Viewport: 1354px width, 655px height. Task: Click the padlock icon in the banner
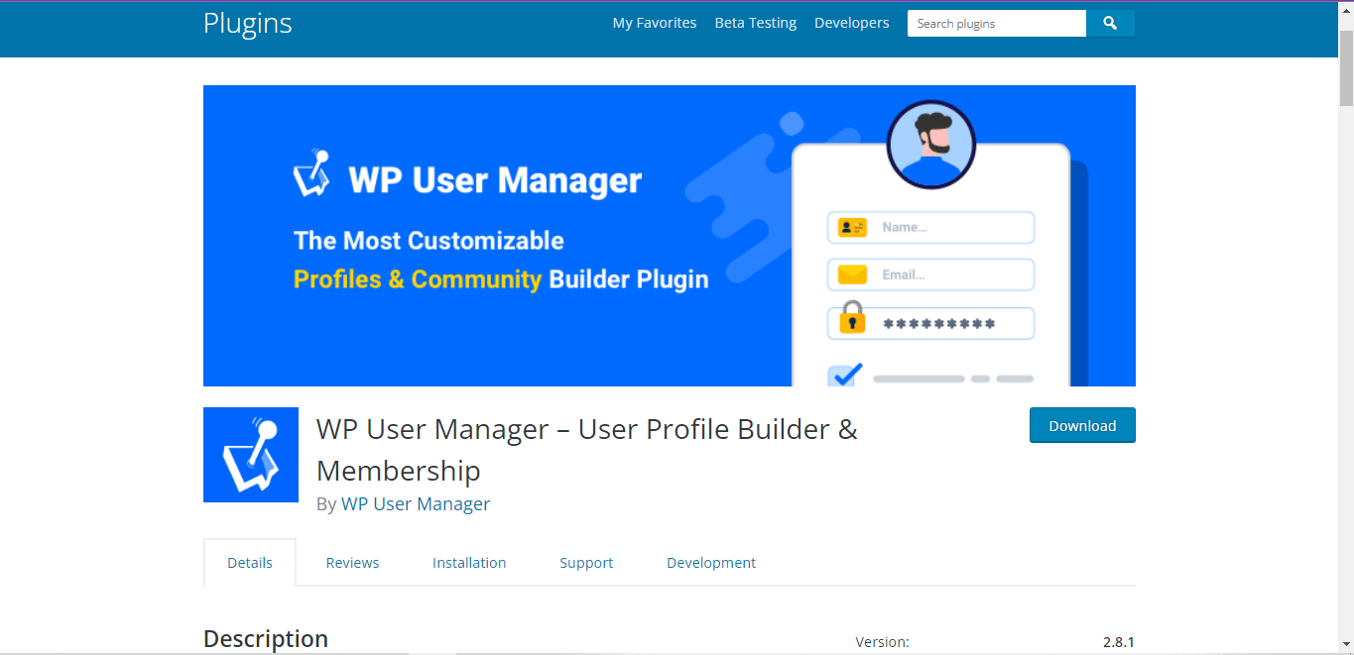(852, 318)
